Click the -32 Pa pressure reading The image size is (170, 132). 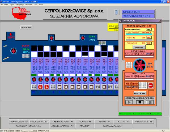point(91,37)
